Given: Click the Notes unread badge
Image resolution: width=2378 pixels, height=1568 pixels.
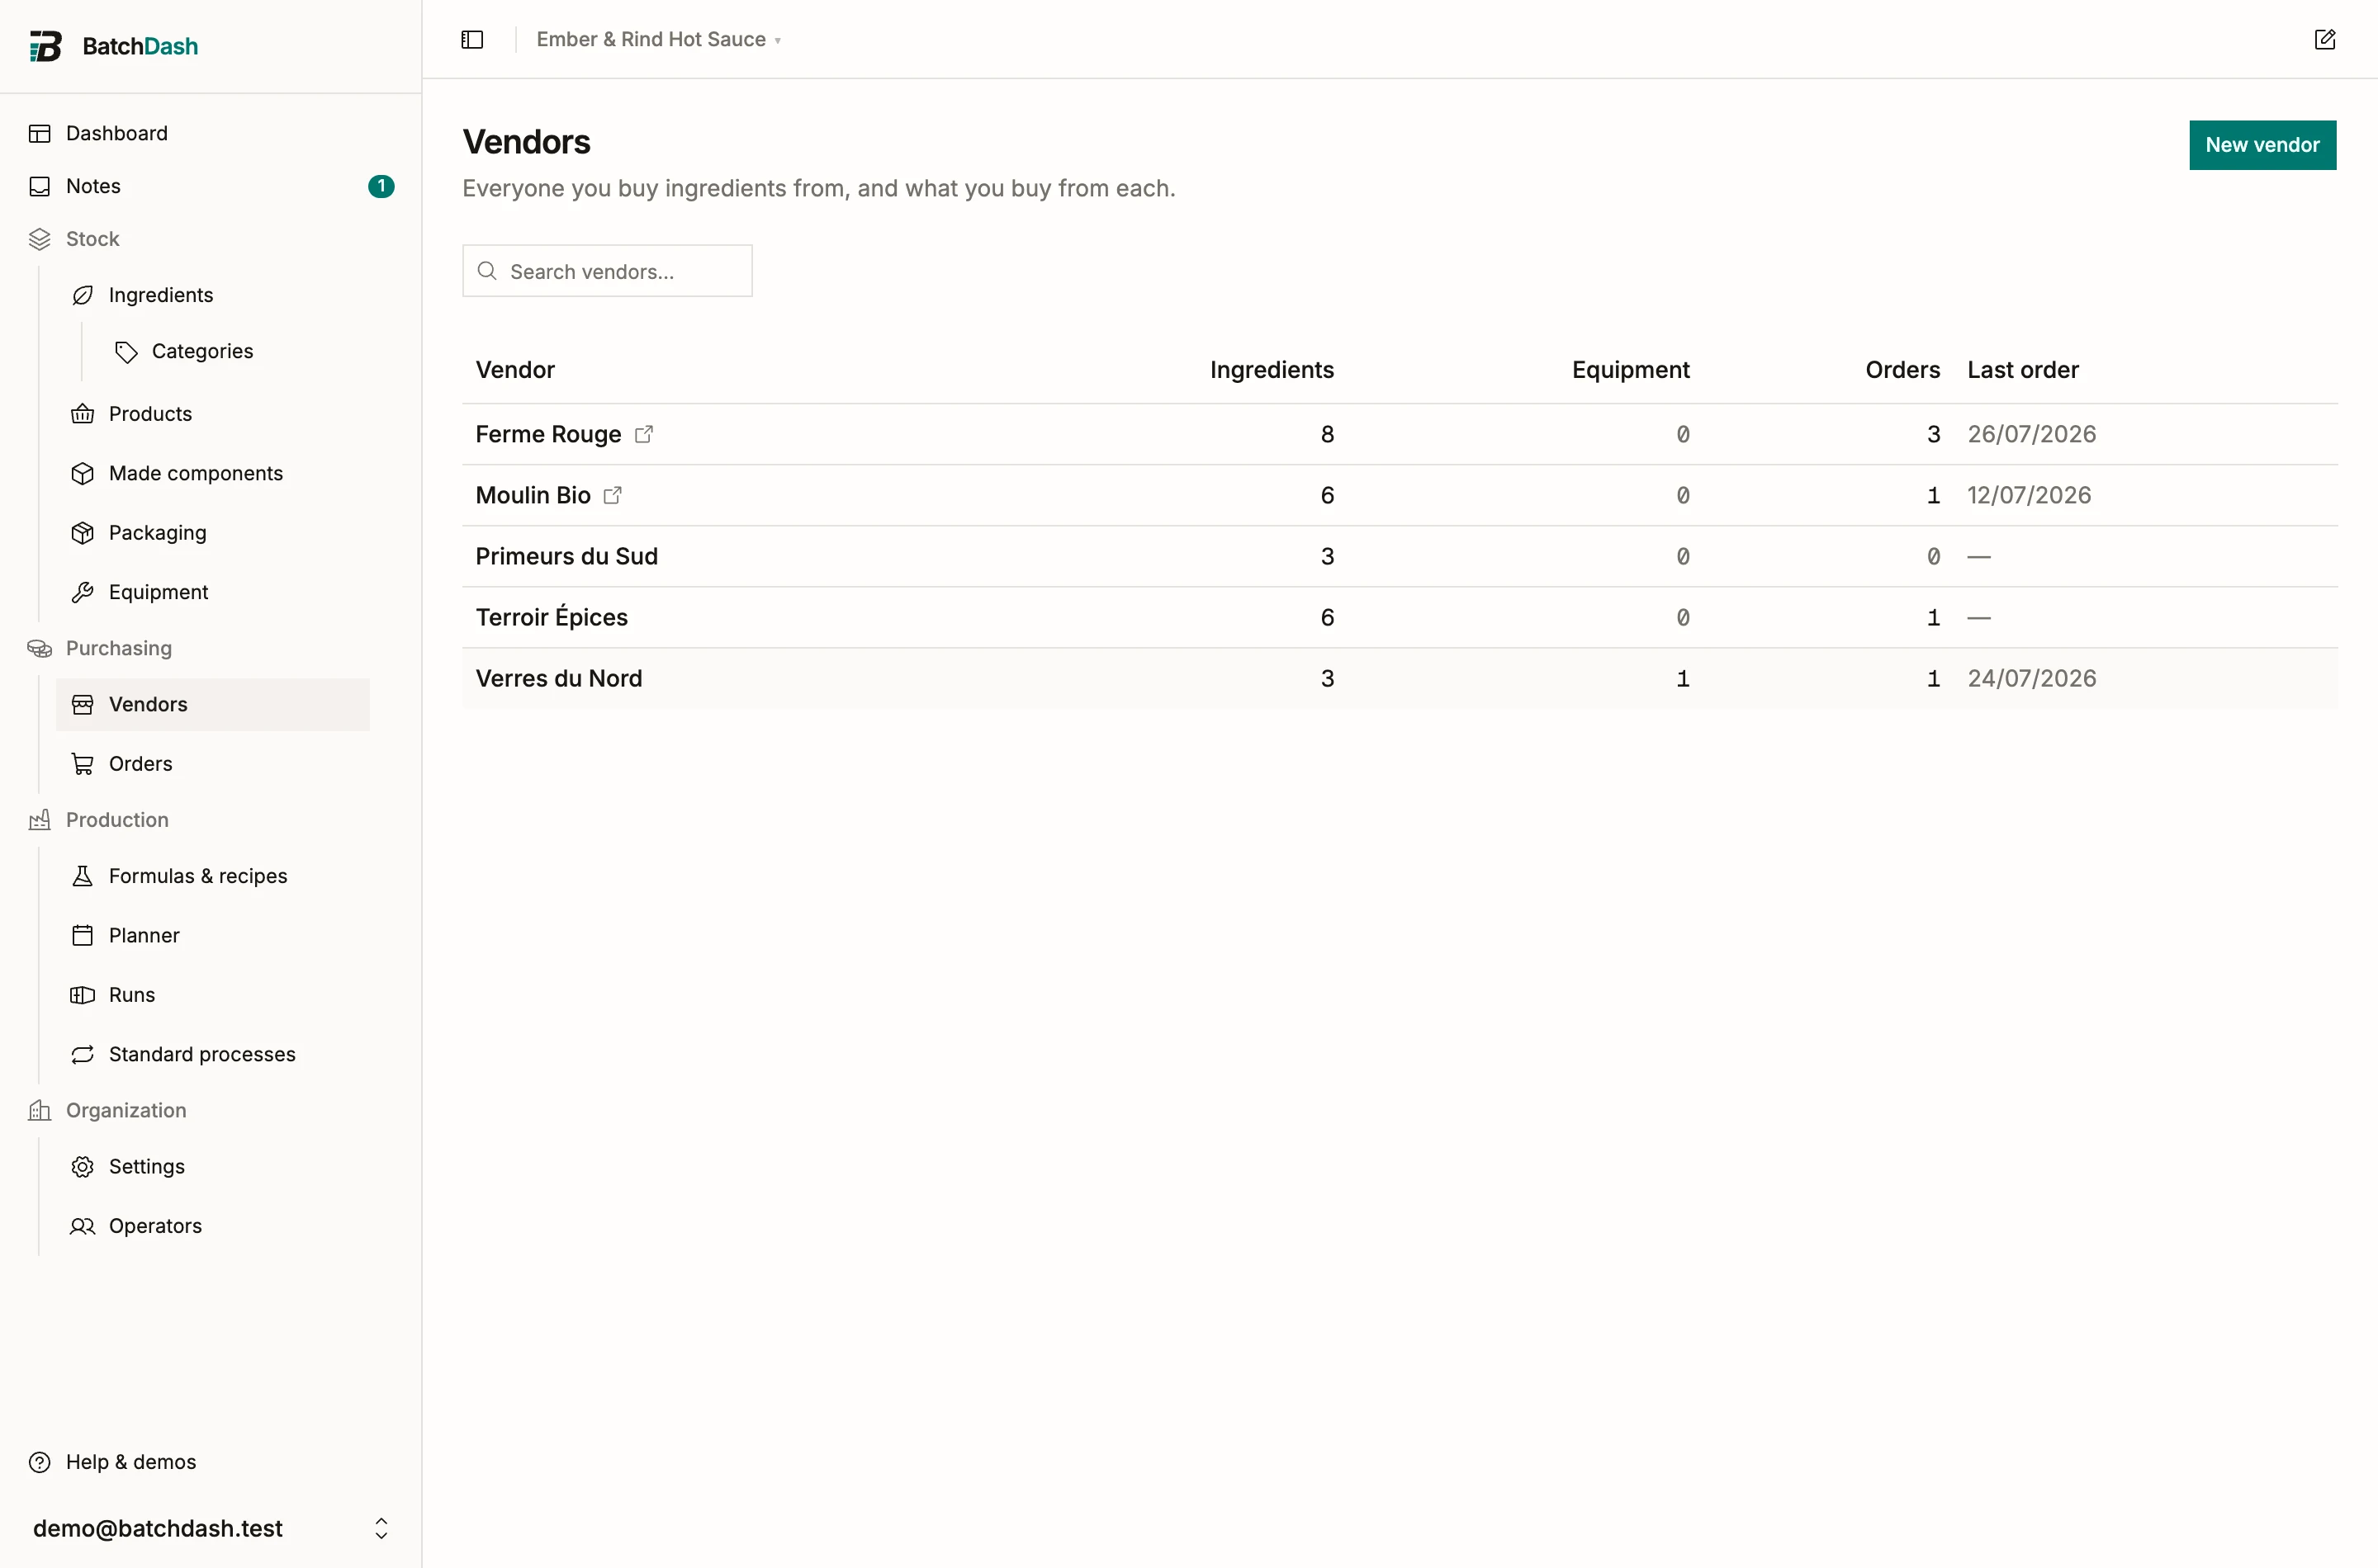Looking at the screenshot, I should 381,186.
